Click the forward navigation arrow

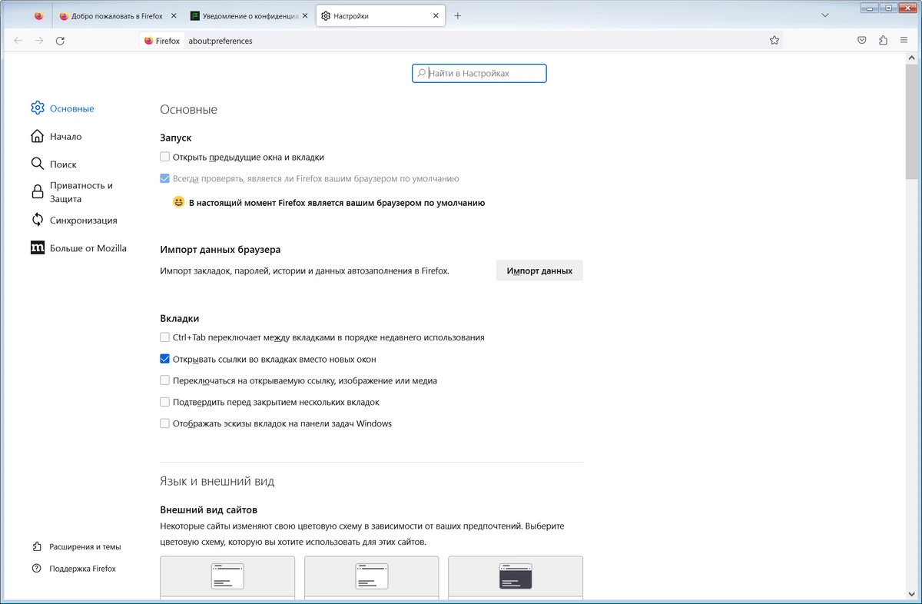(x=39, y=41)
